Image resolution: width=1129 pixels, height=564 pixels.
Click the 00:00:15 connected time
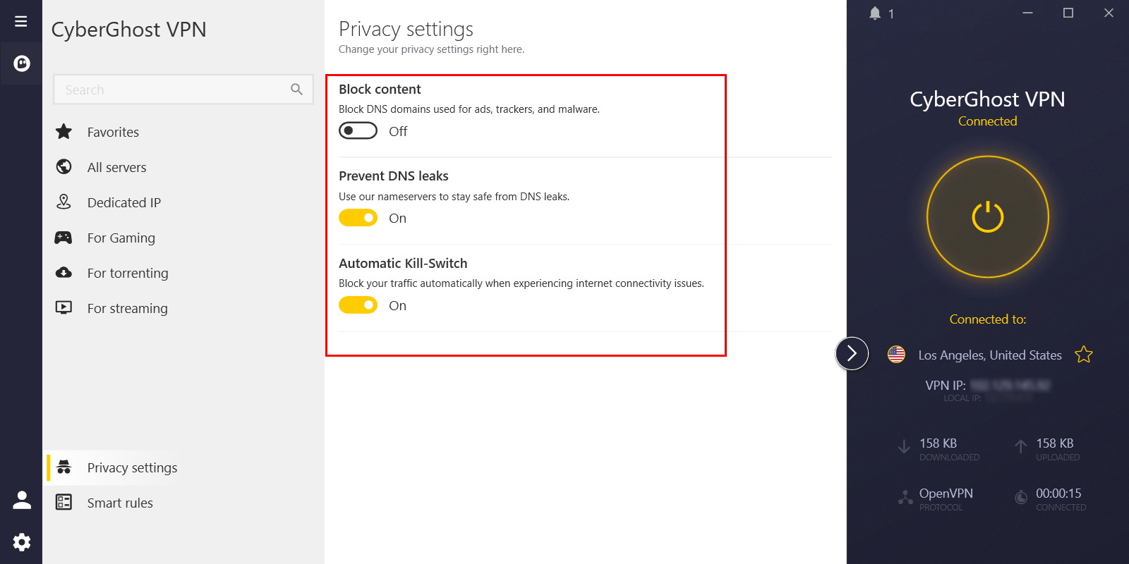coord(1058,493)
